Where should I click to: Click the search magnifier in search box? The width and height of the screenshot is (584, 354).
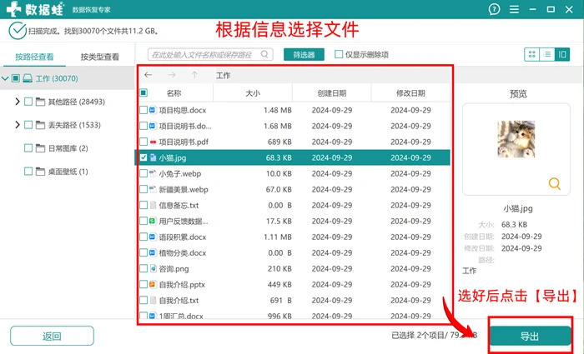(x=264, y=55)
